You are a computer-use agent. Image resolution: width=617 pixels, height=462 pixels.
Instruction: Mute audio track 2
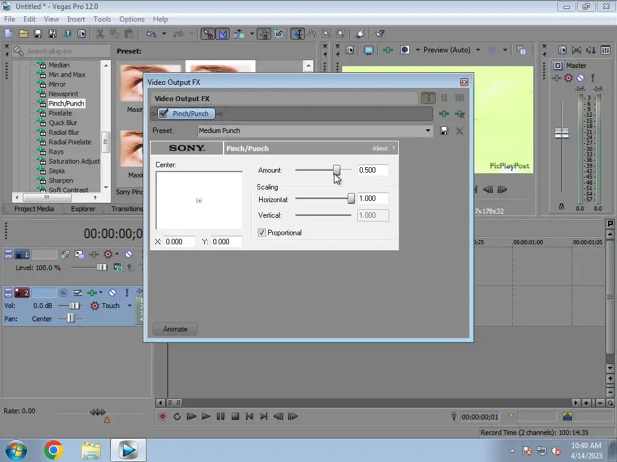112,293
